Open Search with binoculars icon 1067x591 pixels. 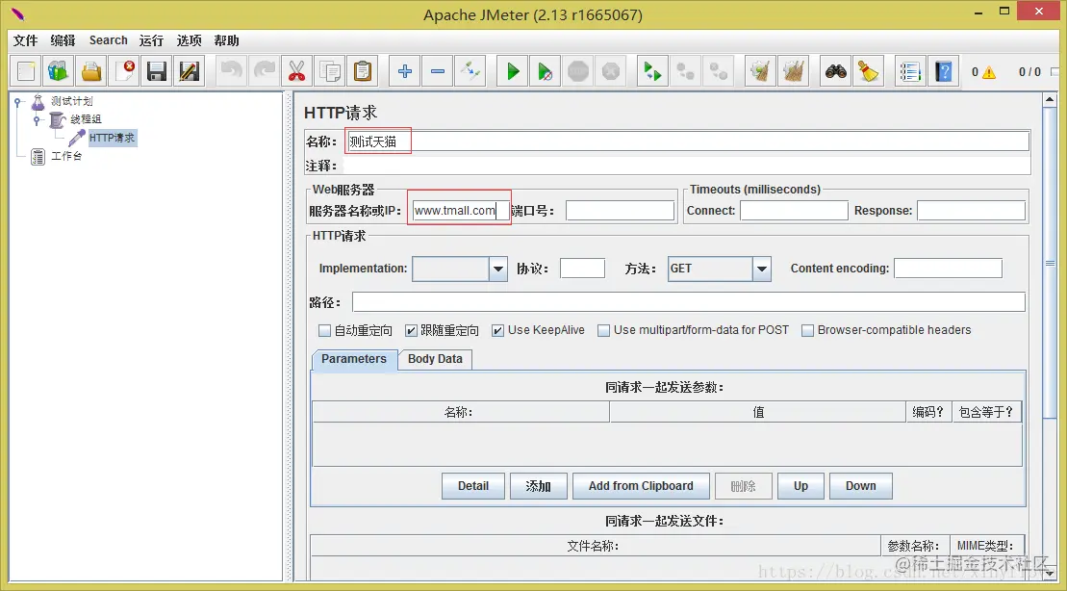(x=836, y=71)
